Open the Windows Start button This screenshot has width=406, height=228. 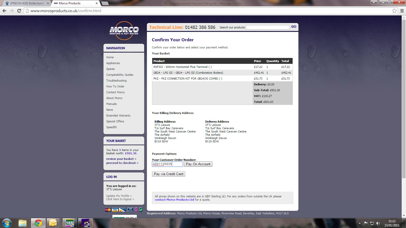pos(7,223)
